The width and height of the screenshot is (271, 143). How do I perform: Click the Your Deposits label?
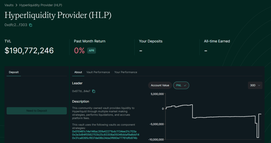(x=151, y=41)
